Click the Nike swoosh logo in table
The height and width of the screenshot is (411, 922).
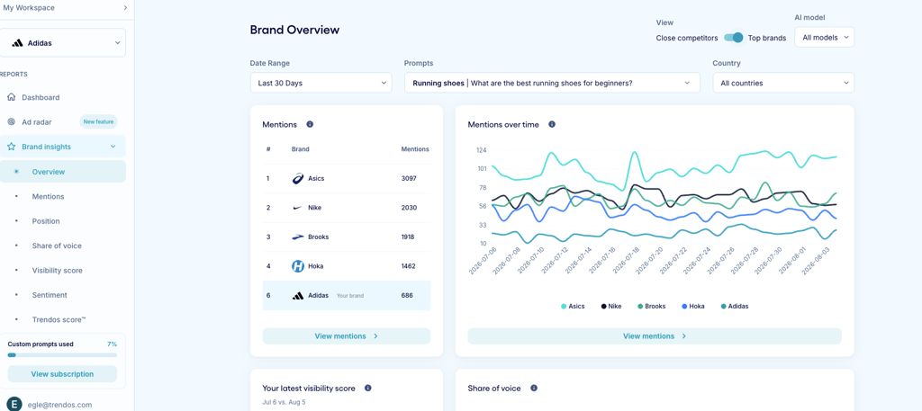coord(298,208)
